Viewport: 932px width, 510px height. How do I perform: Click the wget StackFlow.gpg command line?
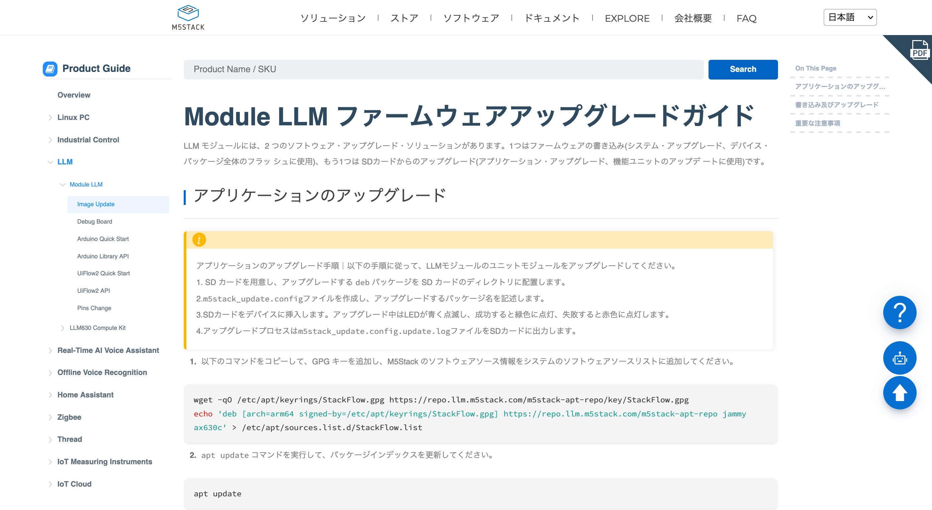(441, 400)
